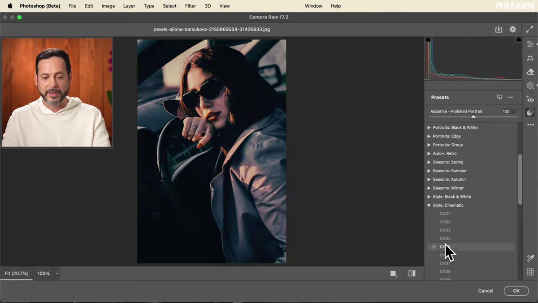
Task: Toggle the highlight clipping warning indicator
Action: point(519,39)
